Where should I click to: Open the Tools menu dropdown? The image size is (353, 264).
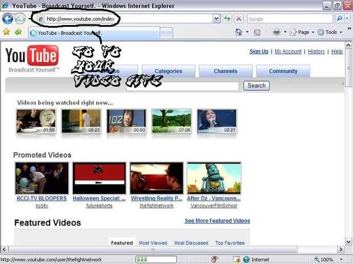point(330,32)
